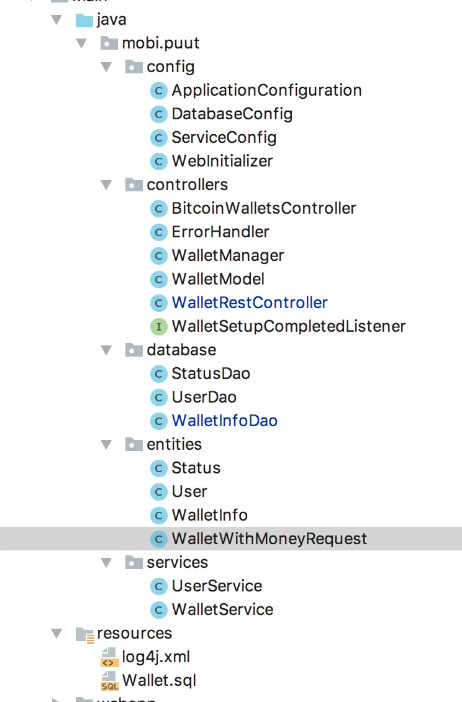Collapse the resources folder arrow
Screen dimensions: 462x702
pos(57,633)
